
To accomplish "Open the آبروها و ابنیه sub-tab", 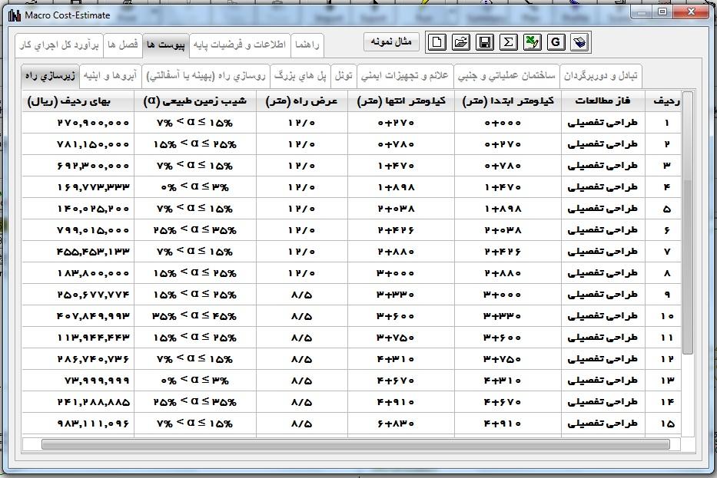I will [110, 75].
